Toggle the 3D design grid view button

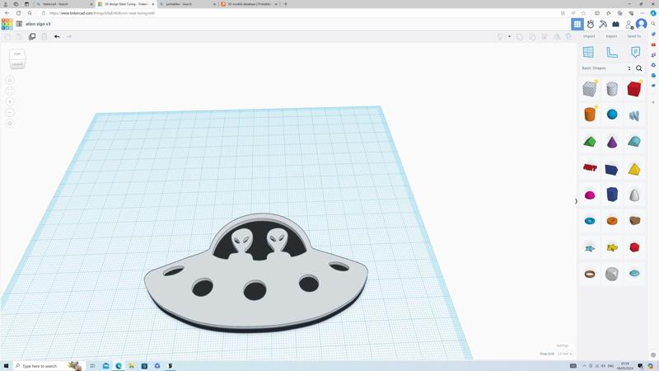pyautogui.click(x=577, y=24)
